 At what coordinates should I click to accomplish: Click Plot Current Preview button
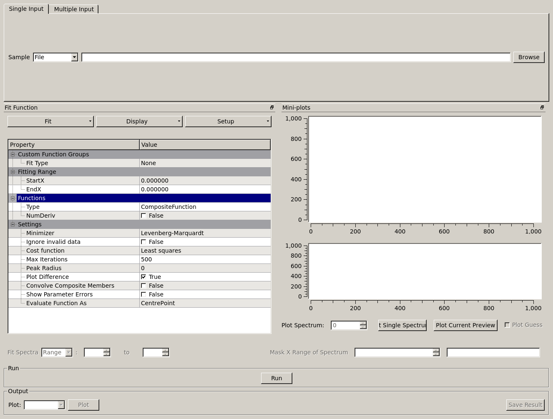click(x=465, y=325)
